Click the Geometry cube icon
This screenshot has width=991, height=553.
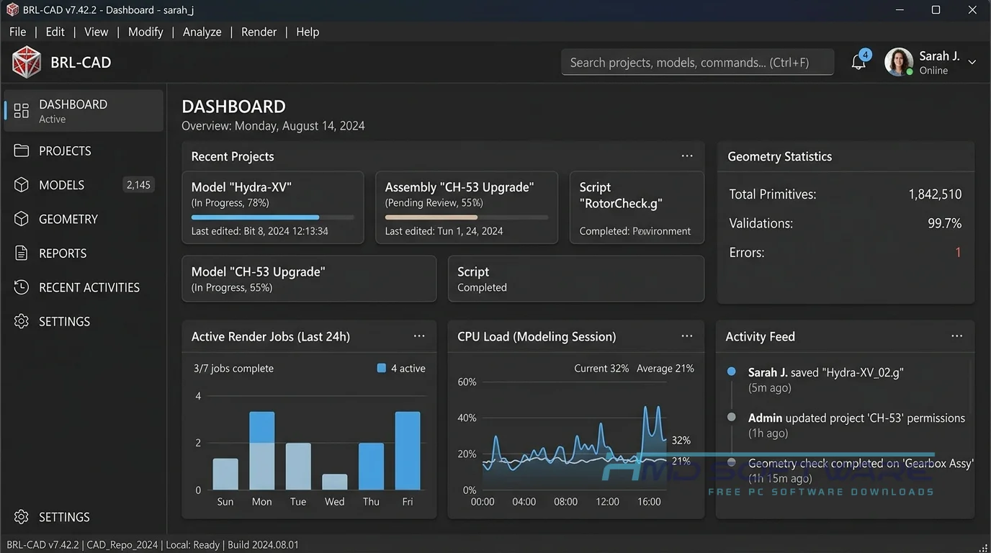point(22,219)
